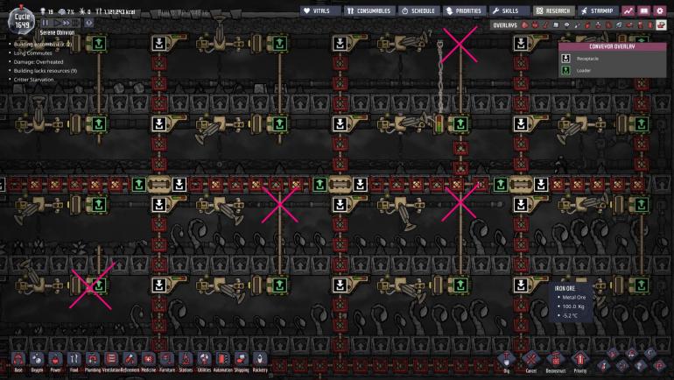Open the Consumables screen
Viewport: 674px width, 380px height.
369,11
